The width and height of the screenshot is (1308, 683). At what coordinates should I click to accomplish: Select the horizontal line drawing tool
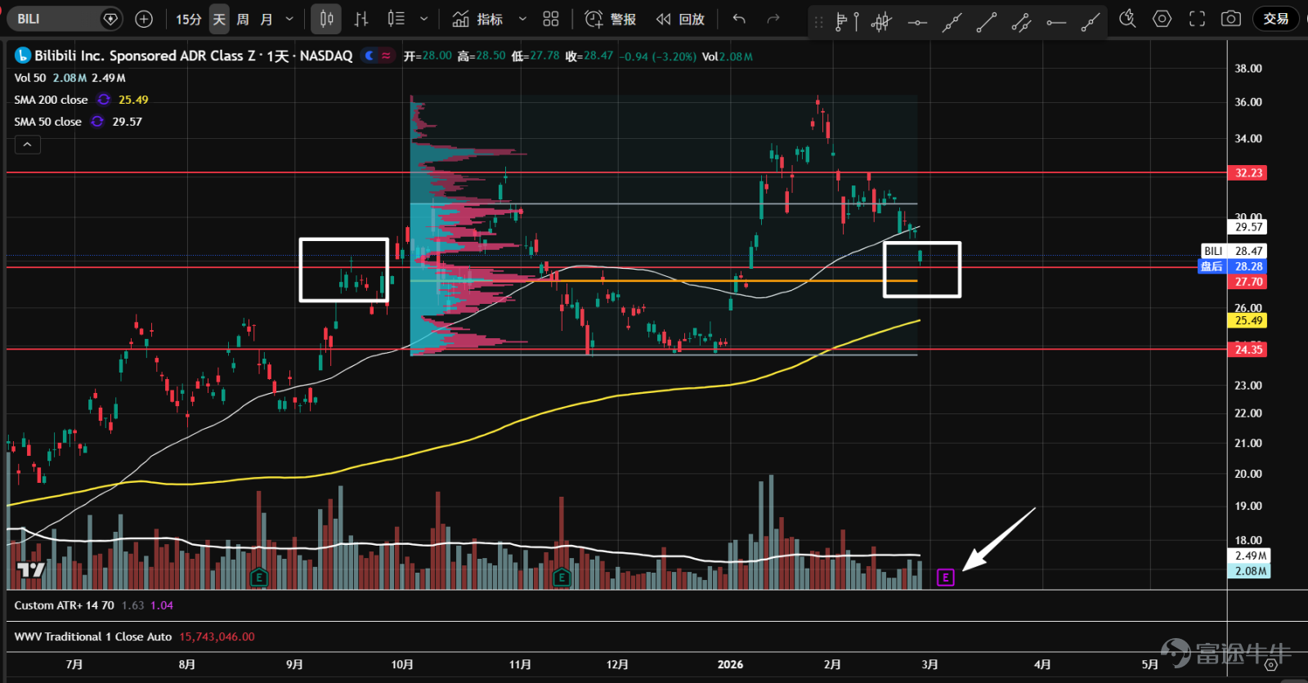pos(917,22)
